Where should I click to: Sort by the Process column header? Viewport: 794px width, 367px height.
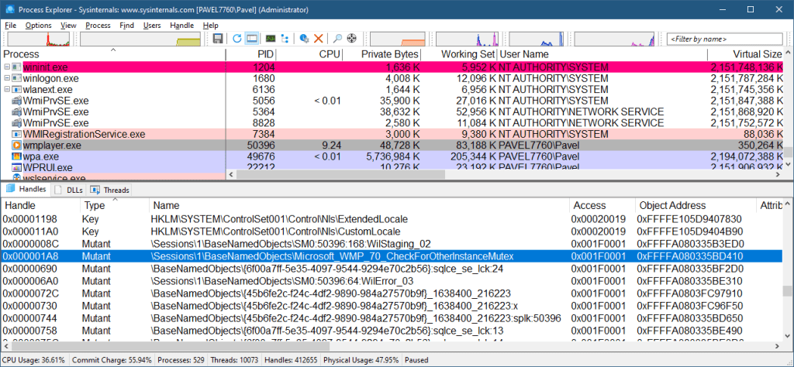(x=113, y=54)
